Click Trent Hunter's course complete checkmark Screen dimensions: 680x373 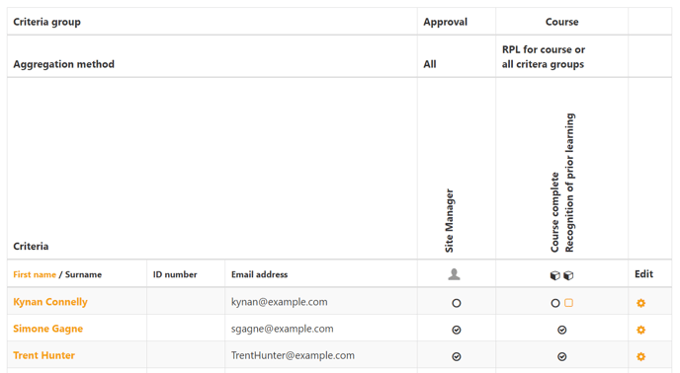pos(562,357)
